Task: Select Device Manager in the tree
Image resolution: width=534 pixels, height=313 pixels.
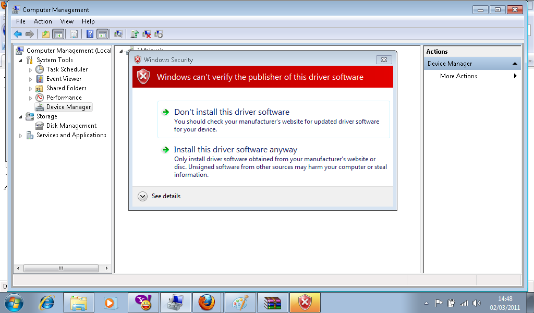Action: pyautogui.click(x=69, y=107)
